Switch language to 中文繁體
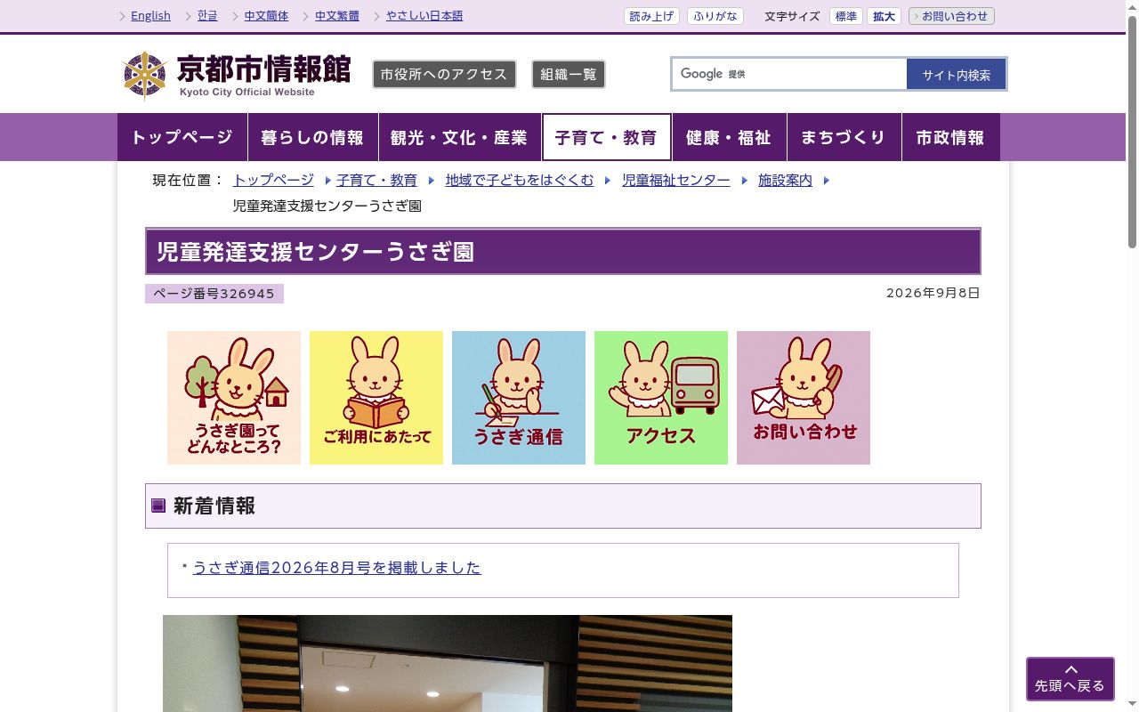The width and height of the screenshot is (1139, 712). pos(337,16)
